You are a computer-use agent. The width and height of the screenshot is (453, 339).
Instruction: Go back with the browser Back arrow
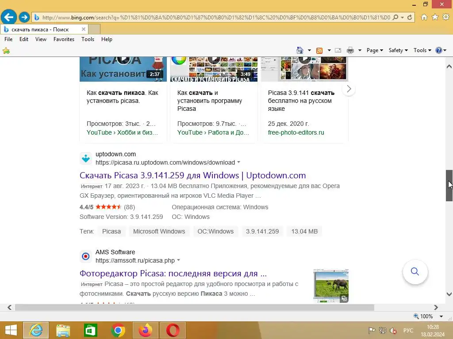(x=9, y=17)
